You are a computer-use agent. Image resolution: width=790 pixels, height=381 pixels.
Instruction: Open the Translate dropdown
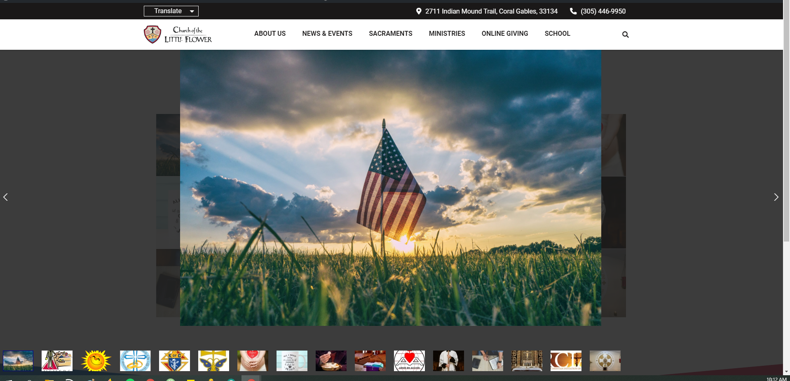coord(171,11)
